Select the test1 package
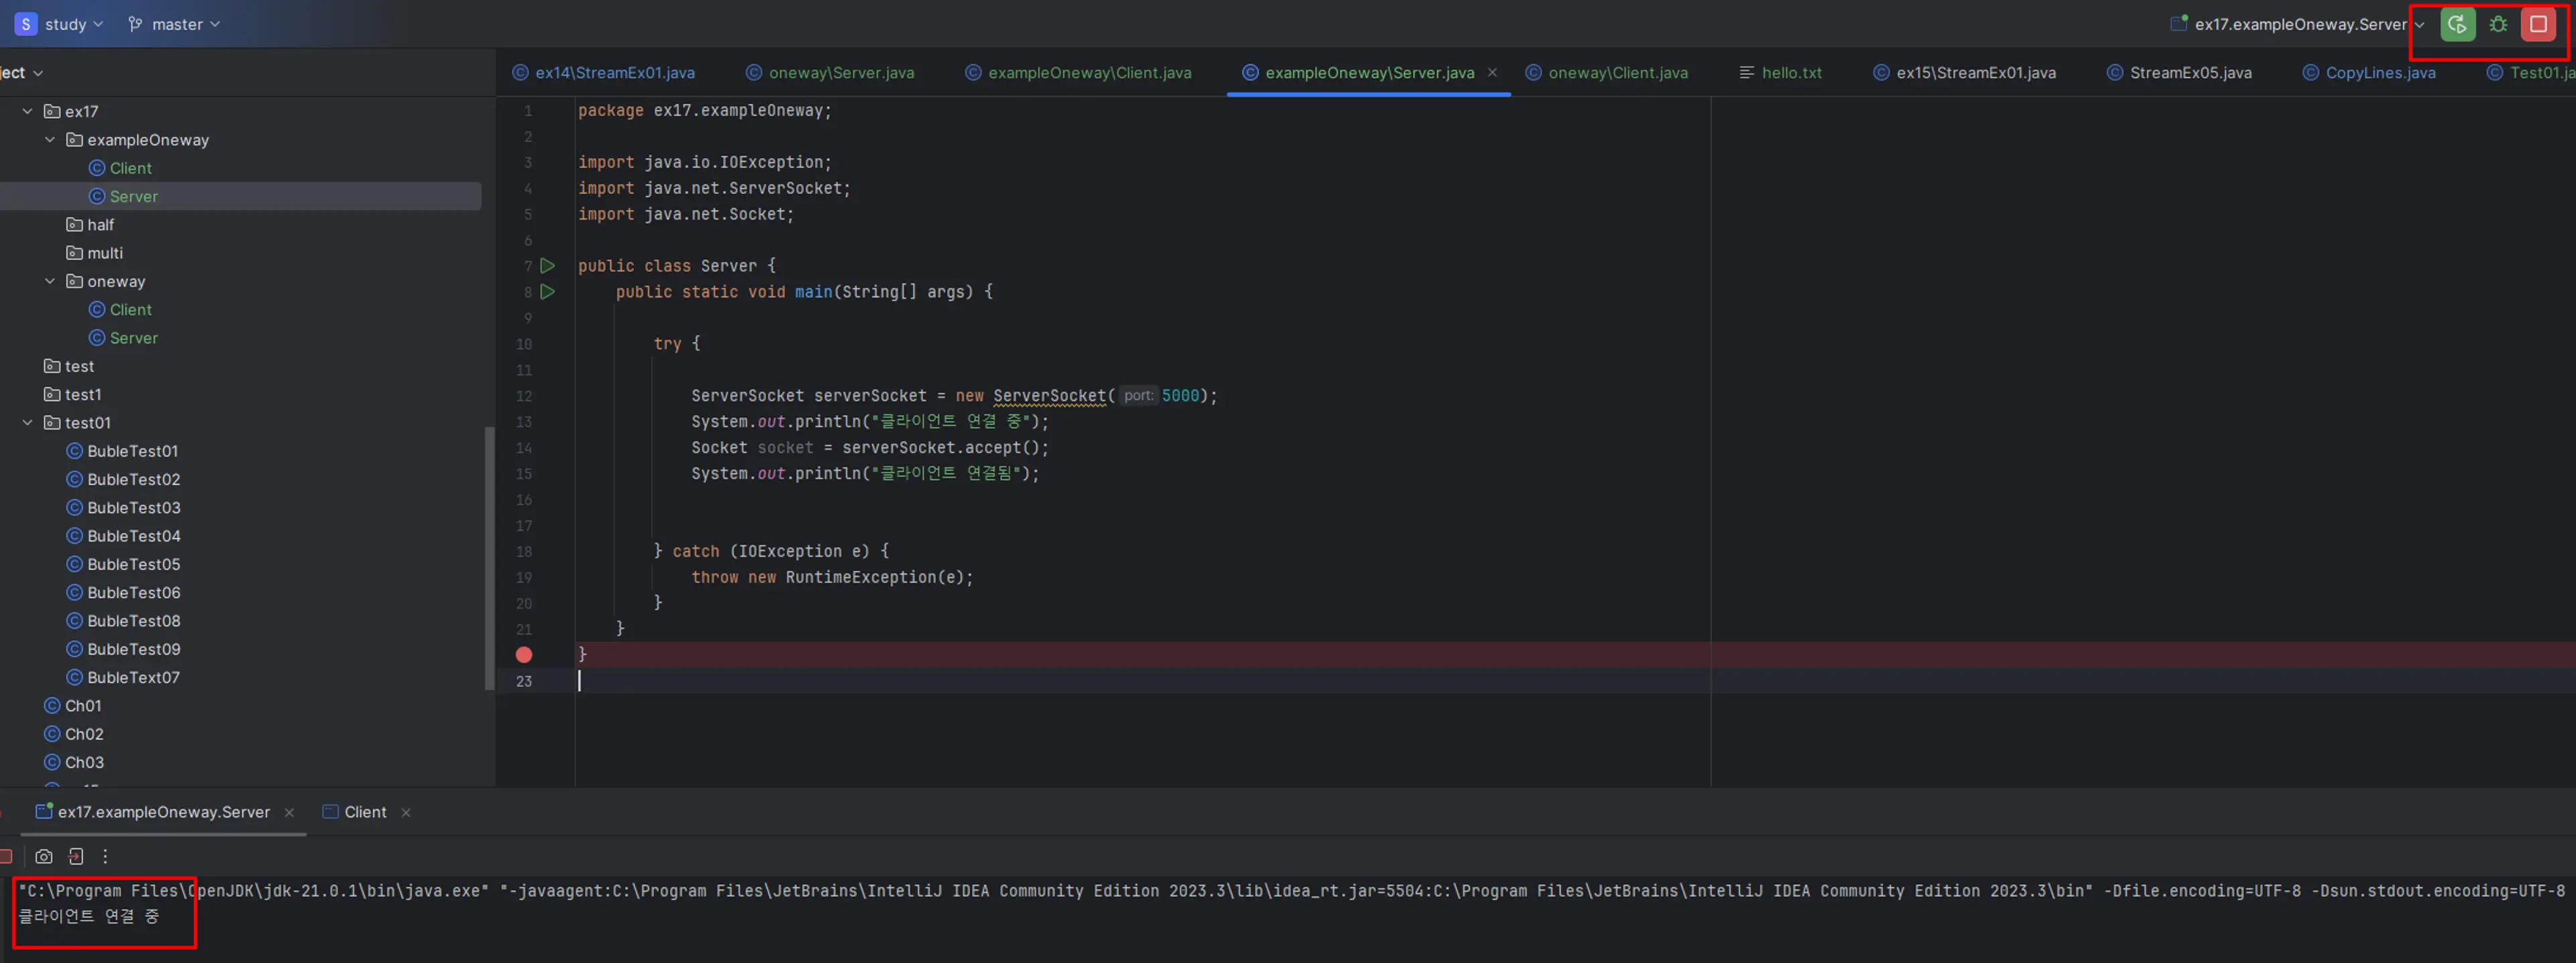The image size is (2576, 963). click(x=72, y=395)
